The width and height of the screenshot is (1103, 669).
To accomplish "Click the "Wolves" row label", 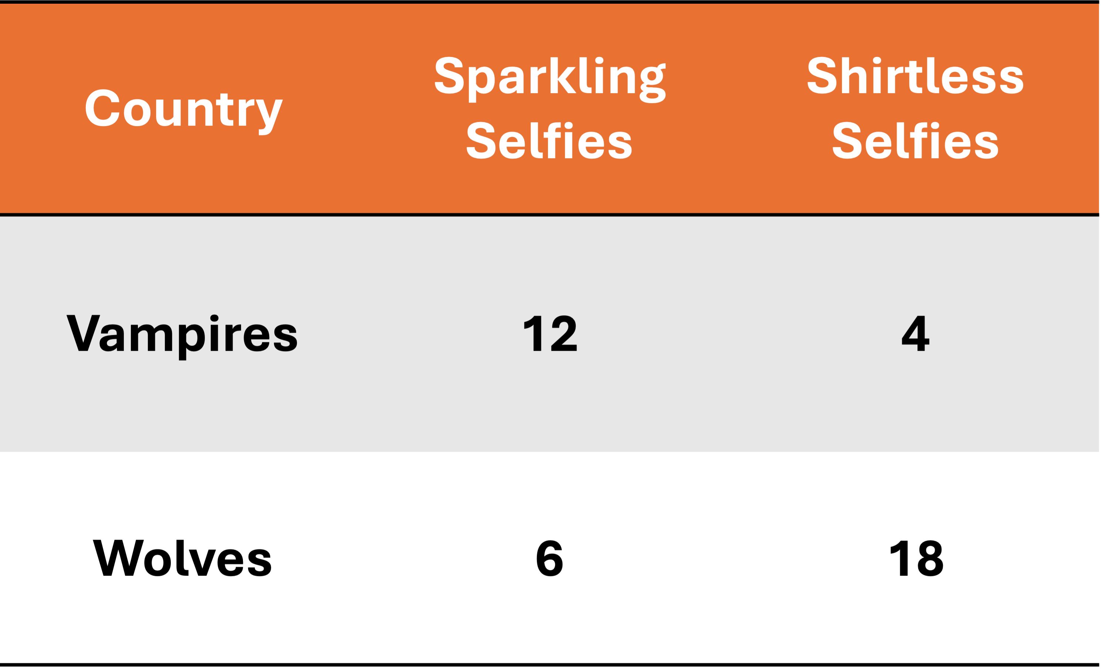I will [x=182, y=558].
